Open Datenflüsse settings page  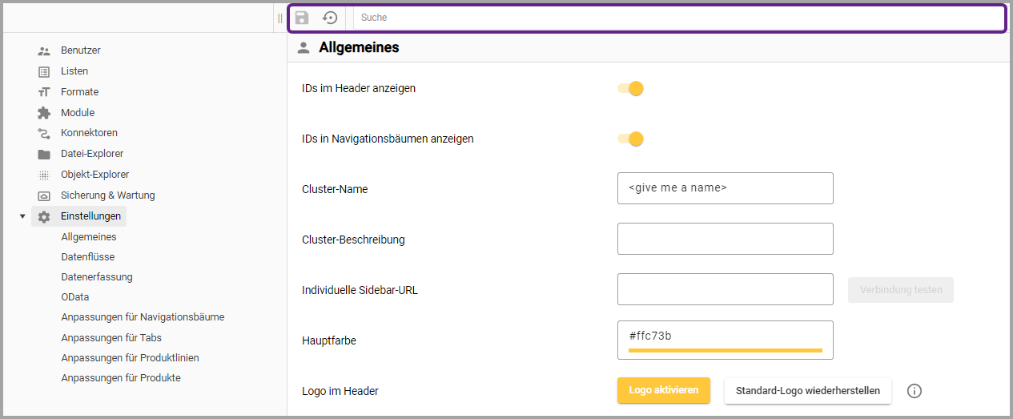pyautogui.click(x=87, y=257)
